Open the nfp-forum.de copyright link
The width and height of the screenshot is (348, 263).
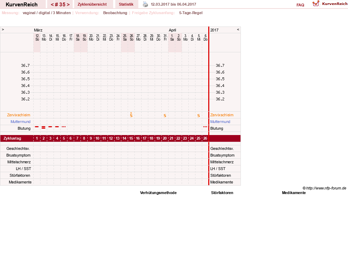coord(324,188)
